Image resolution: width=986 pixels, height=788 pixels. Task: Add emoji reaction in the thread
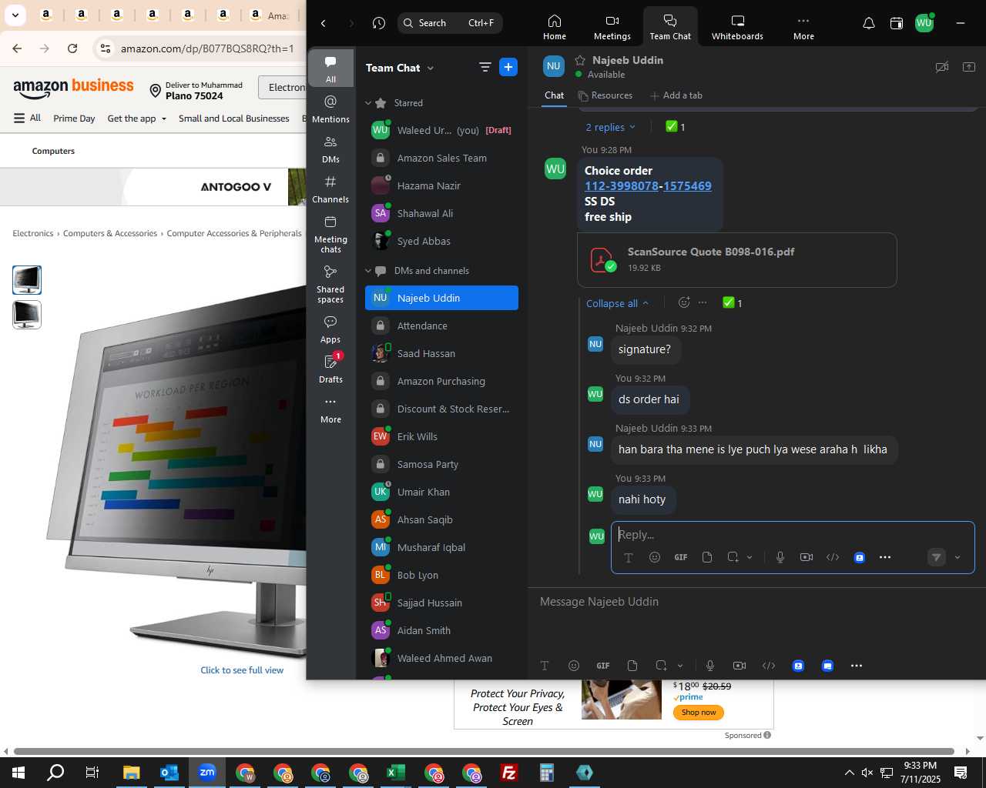(683, 302)
